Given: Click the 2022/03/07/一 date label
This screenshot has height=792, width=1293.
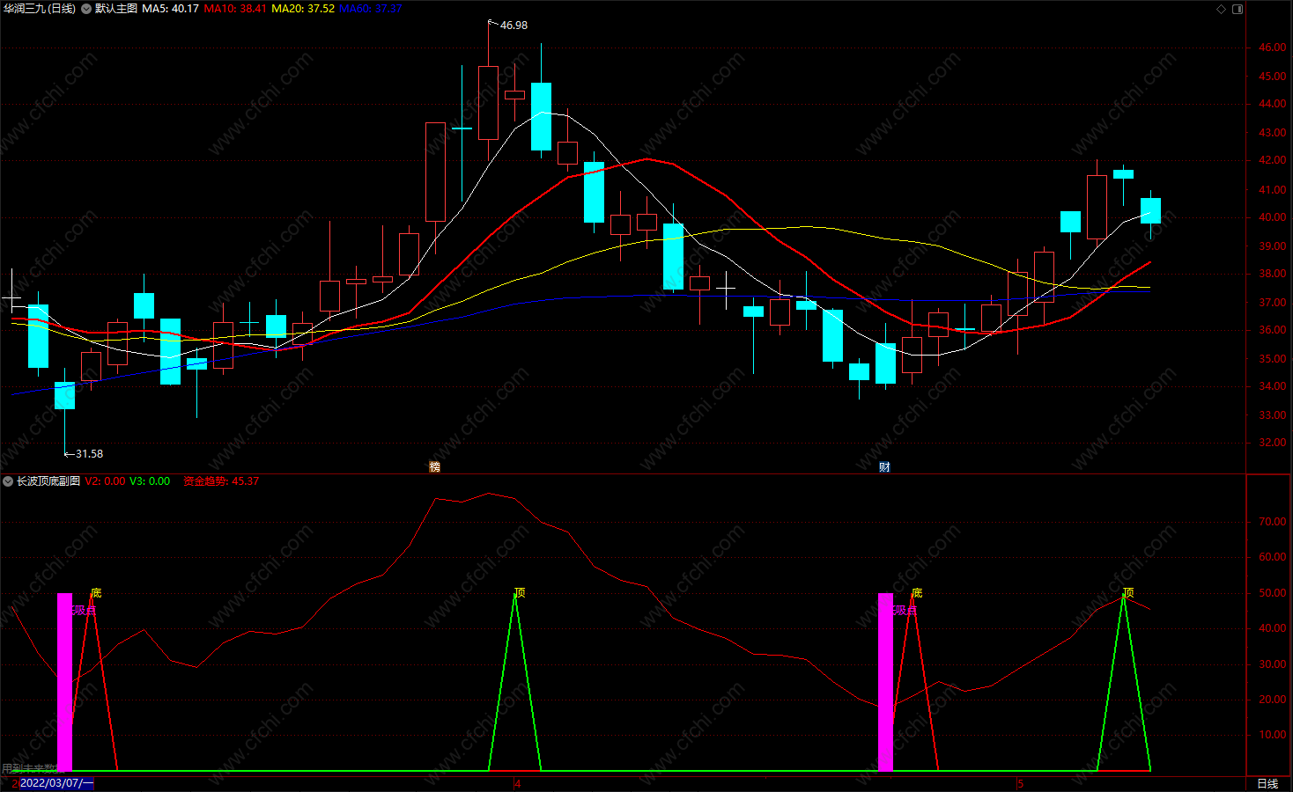Looking at the screenshot, I should tap(56, 783).
